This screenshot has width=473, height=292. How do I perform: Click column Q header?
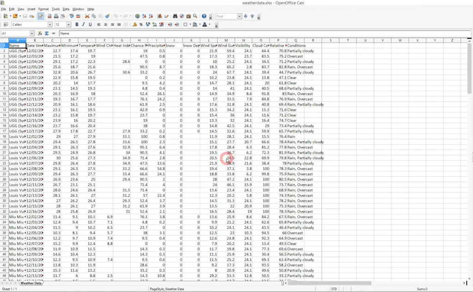pyautogui.click(x=296, y=40)
